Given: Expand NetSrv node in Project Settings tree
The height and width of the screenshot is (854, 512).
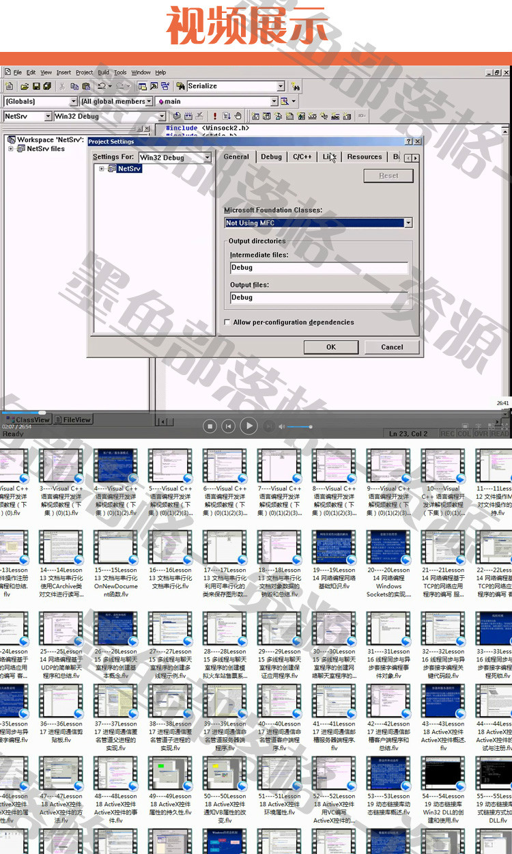Looking at the screenshot, I should tap(102, 169).
